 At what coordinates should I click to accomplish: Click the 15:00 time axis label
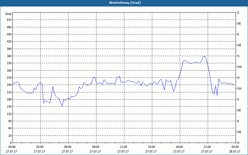coord(152,147)
